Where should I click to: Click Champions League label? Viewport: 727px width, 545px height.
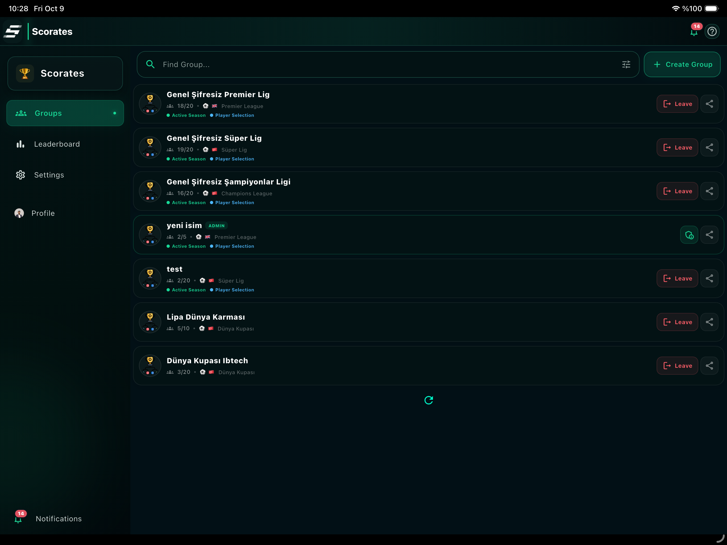[x=247, y=194]
